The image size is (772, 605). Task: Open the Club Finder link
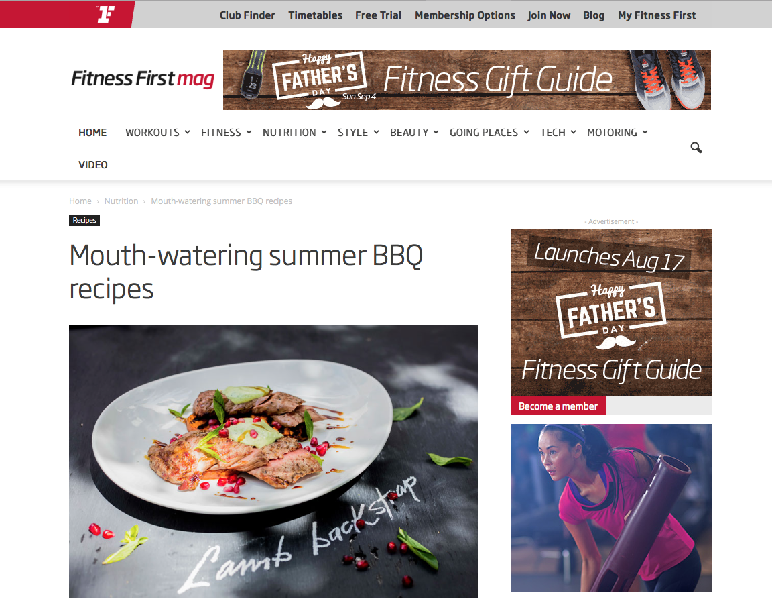[247, 15]
